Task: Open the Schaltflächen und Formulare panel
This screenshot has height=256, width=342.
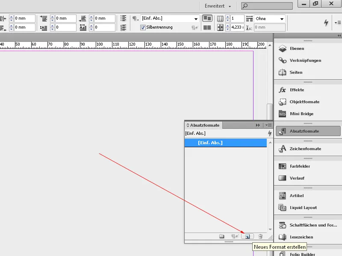Action: pyautogui.click(x=307, y=225)
